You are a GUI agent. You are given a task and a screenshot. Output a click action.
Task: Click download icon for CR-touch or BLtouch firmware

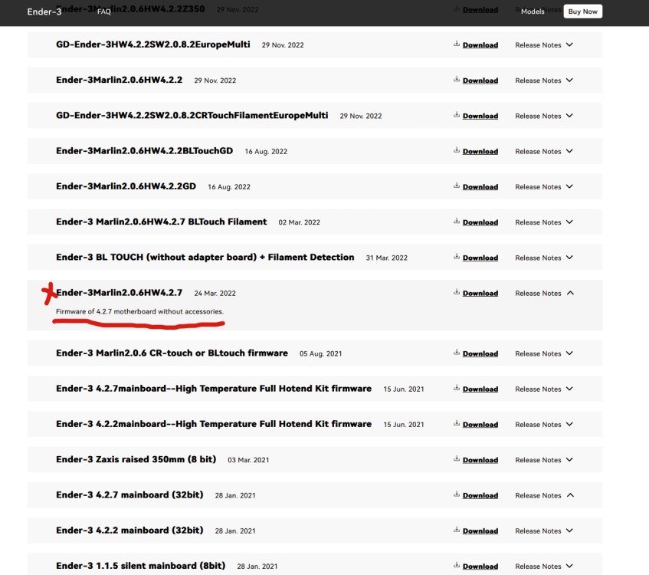pos(457,353)
